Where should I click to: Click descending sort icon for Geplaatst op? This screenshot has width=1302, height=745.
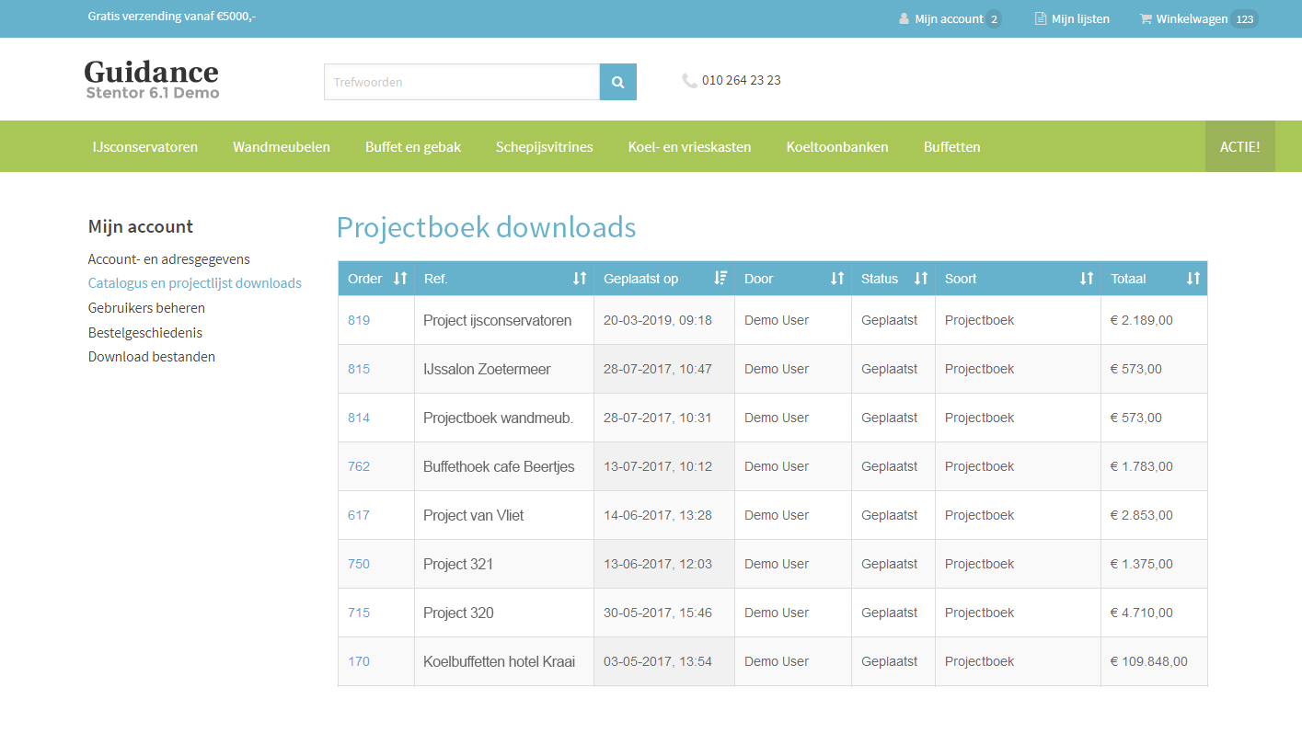tap(720, 279)
